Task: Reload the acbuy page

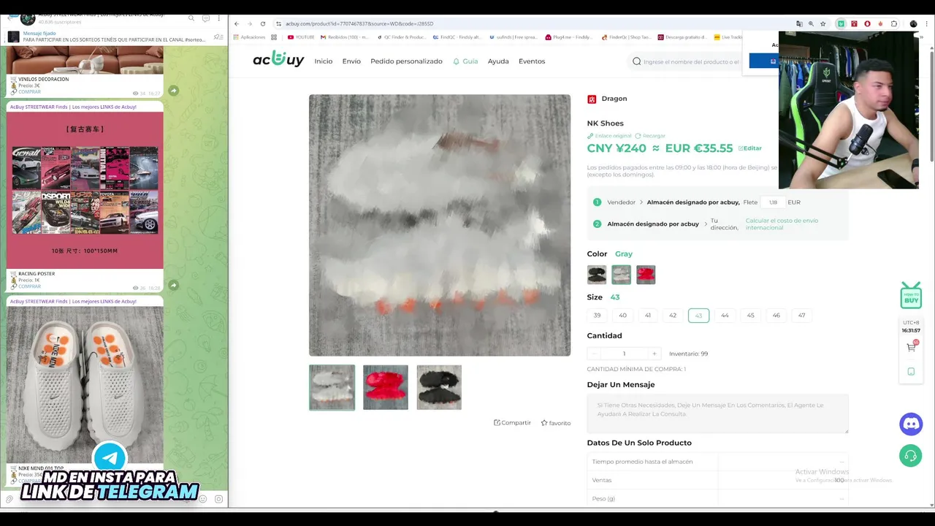Action: 263,23
